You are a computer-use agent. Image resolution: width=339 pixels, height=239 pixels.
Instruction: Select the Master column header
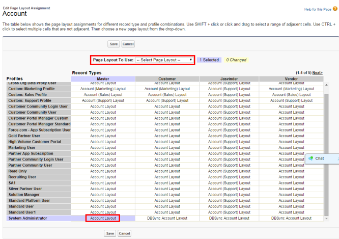(x=103, y=79)
